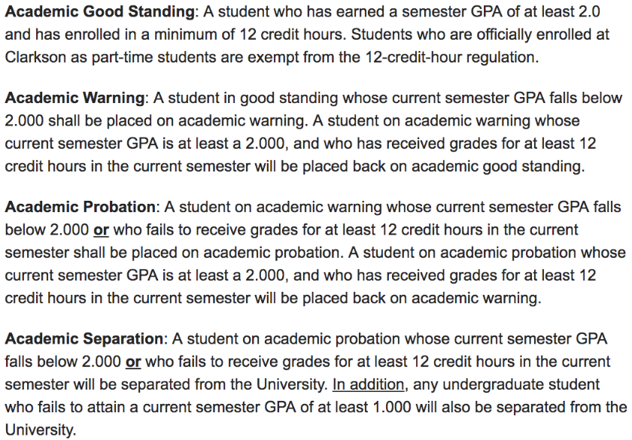Click underlined "or" in Academic Probation paragraph
This screenshot has height=440, width=632.
tap(100, 229)
